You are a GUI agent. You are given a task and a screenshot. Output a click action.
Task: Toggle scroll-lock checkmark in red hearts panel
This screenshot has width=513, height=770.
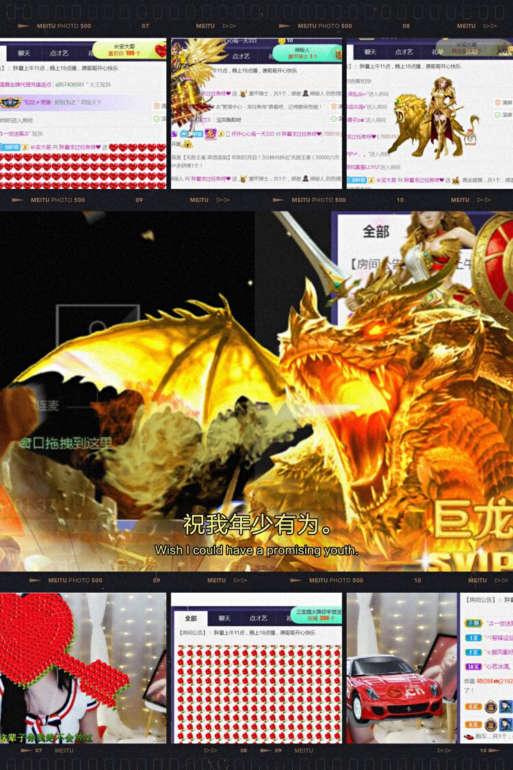pos(157,119)
